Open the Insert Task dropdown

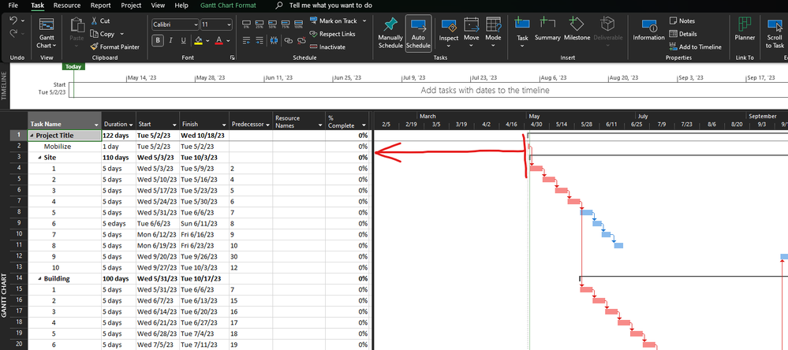[x=522, y=46]
